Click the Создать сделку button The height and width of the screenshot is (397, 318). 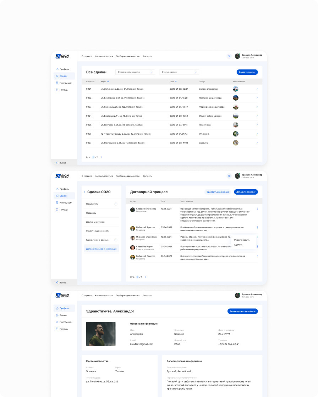247,72
